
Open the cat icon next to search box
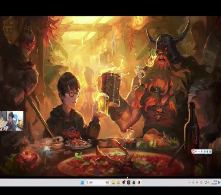click(x=107, y=183)
